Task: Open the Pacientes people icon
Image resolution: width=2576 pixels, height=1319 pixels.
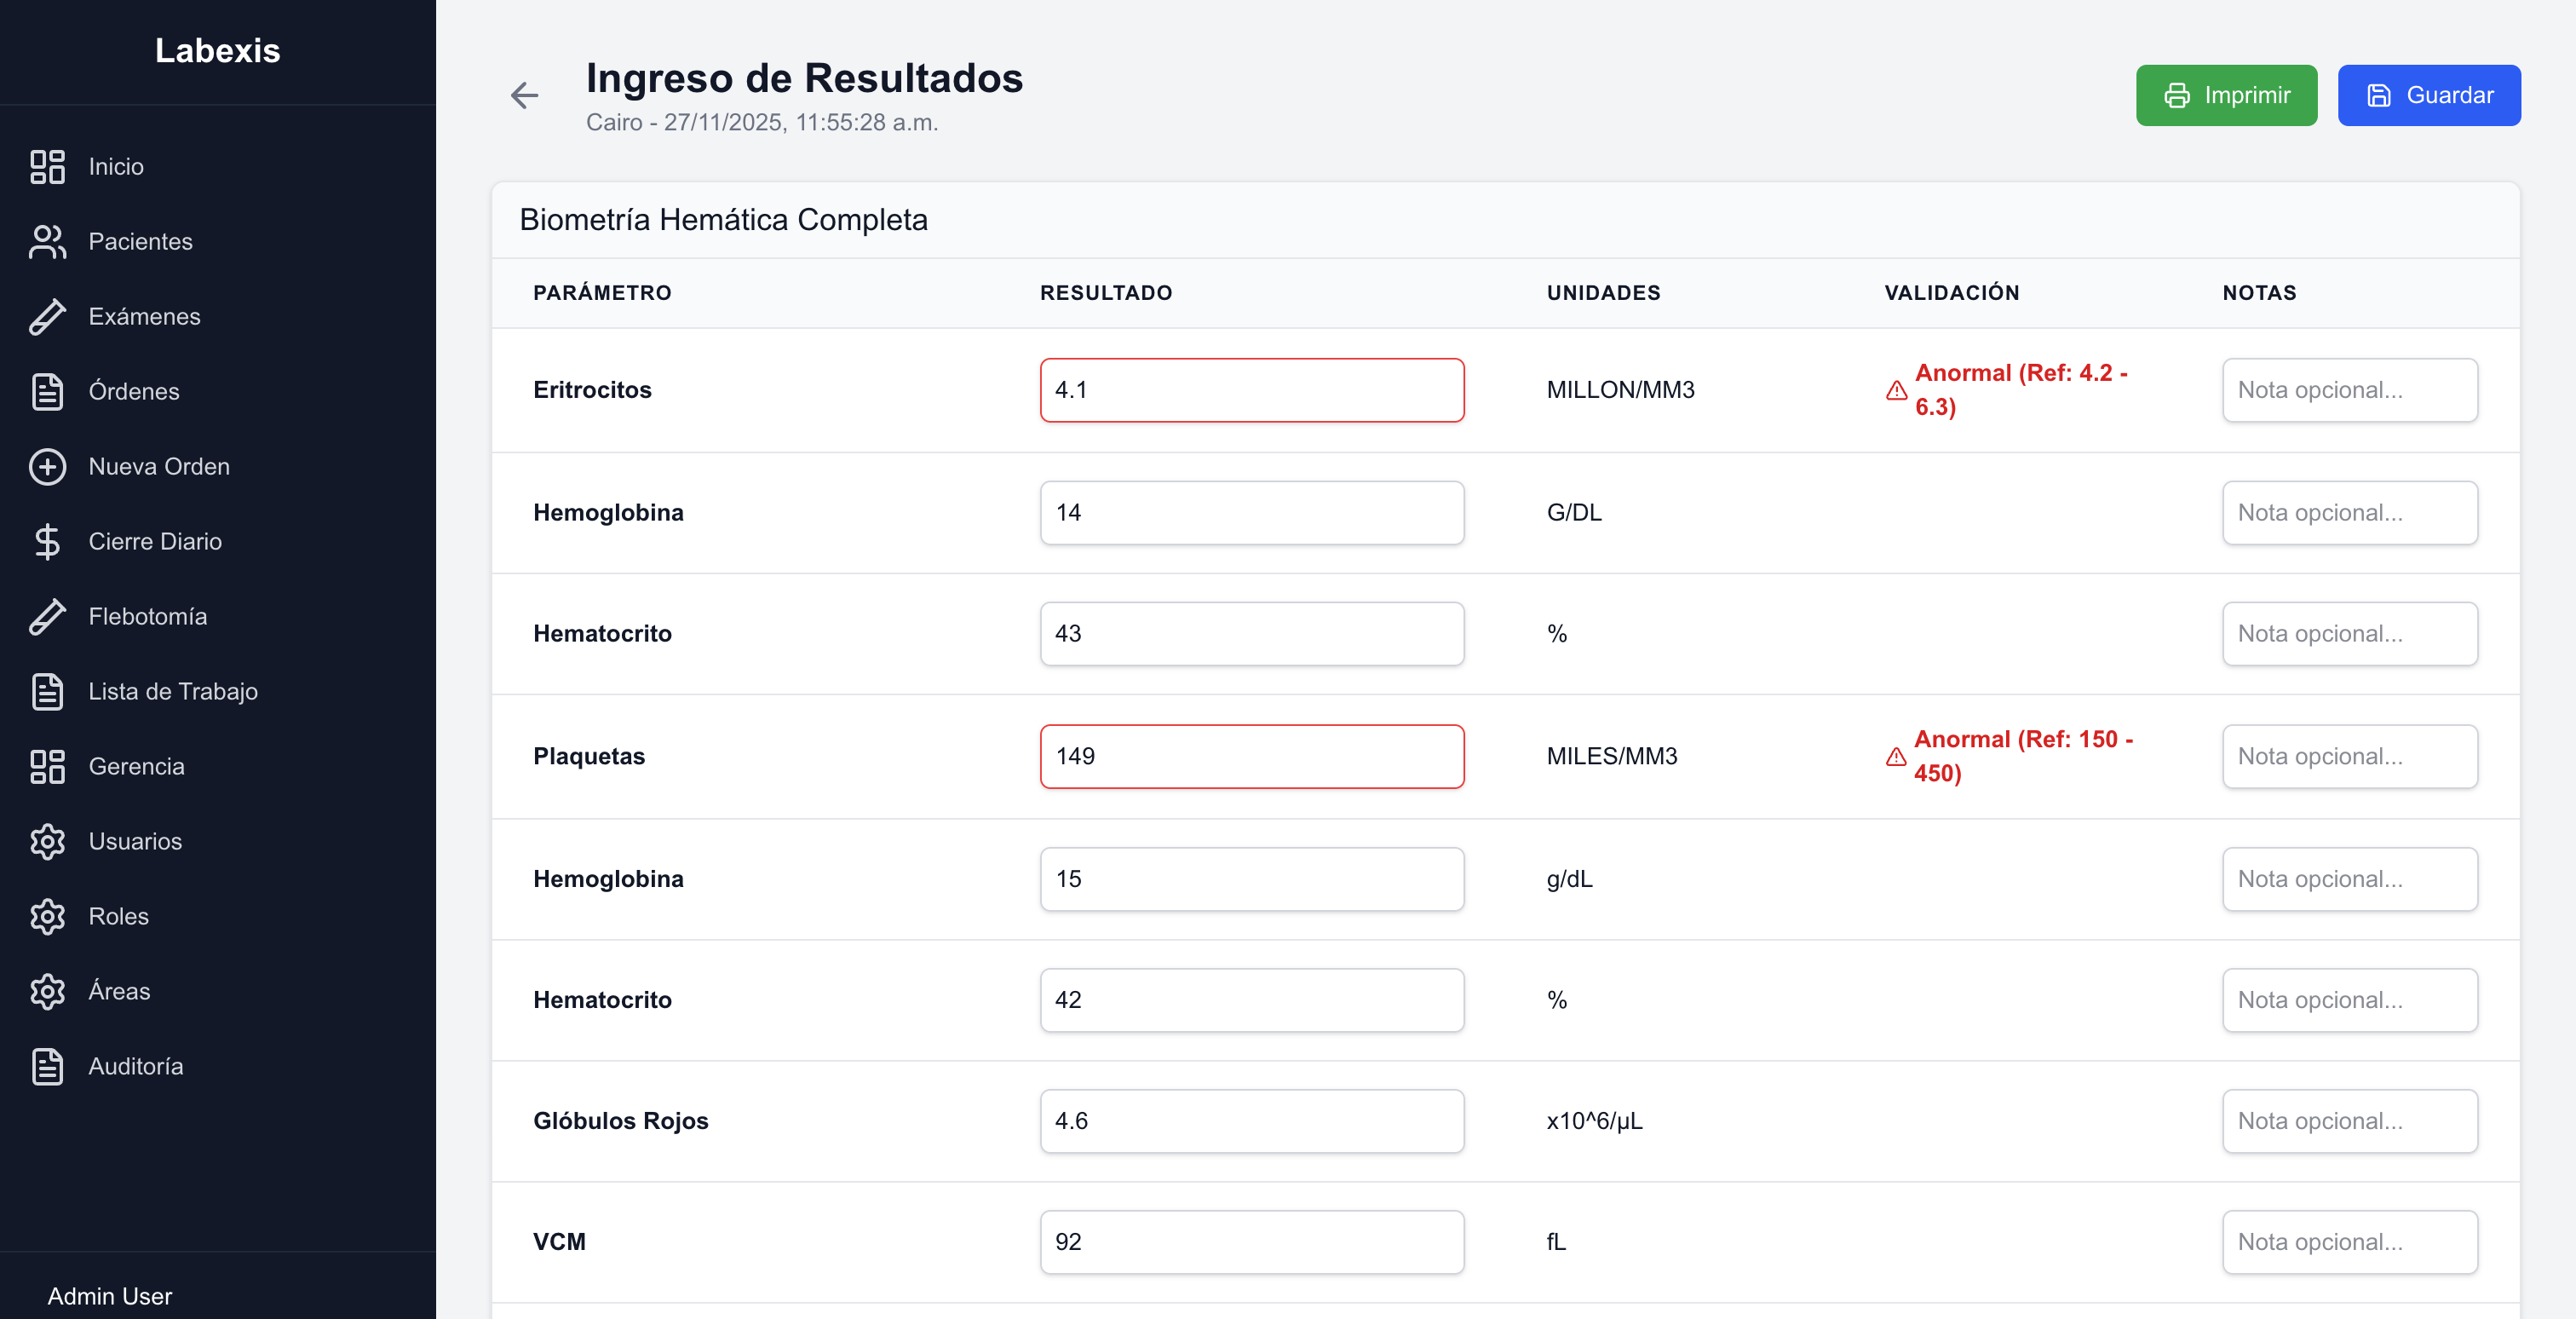Action: point(48,241)
